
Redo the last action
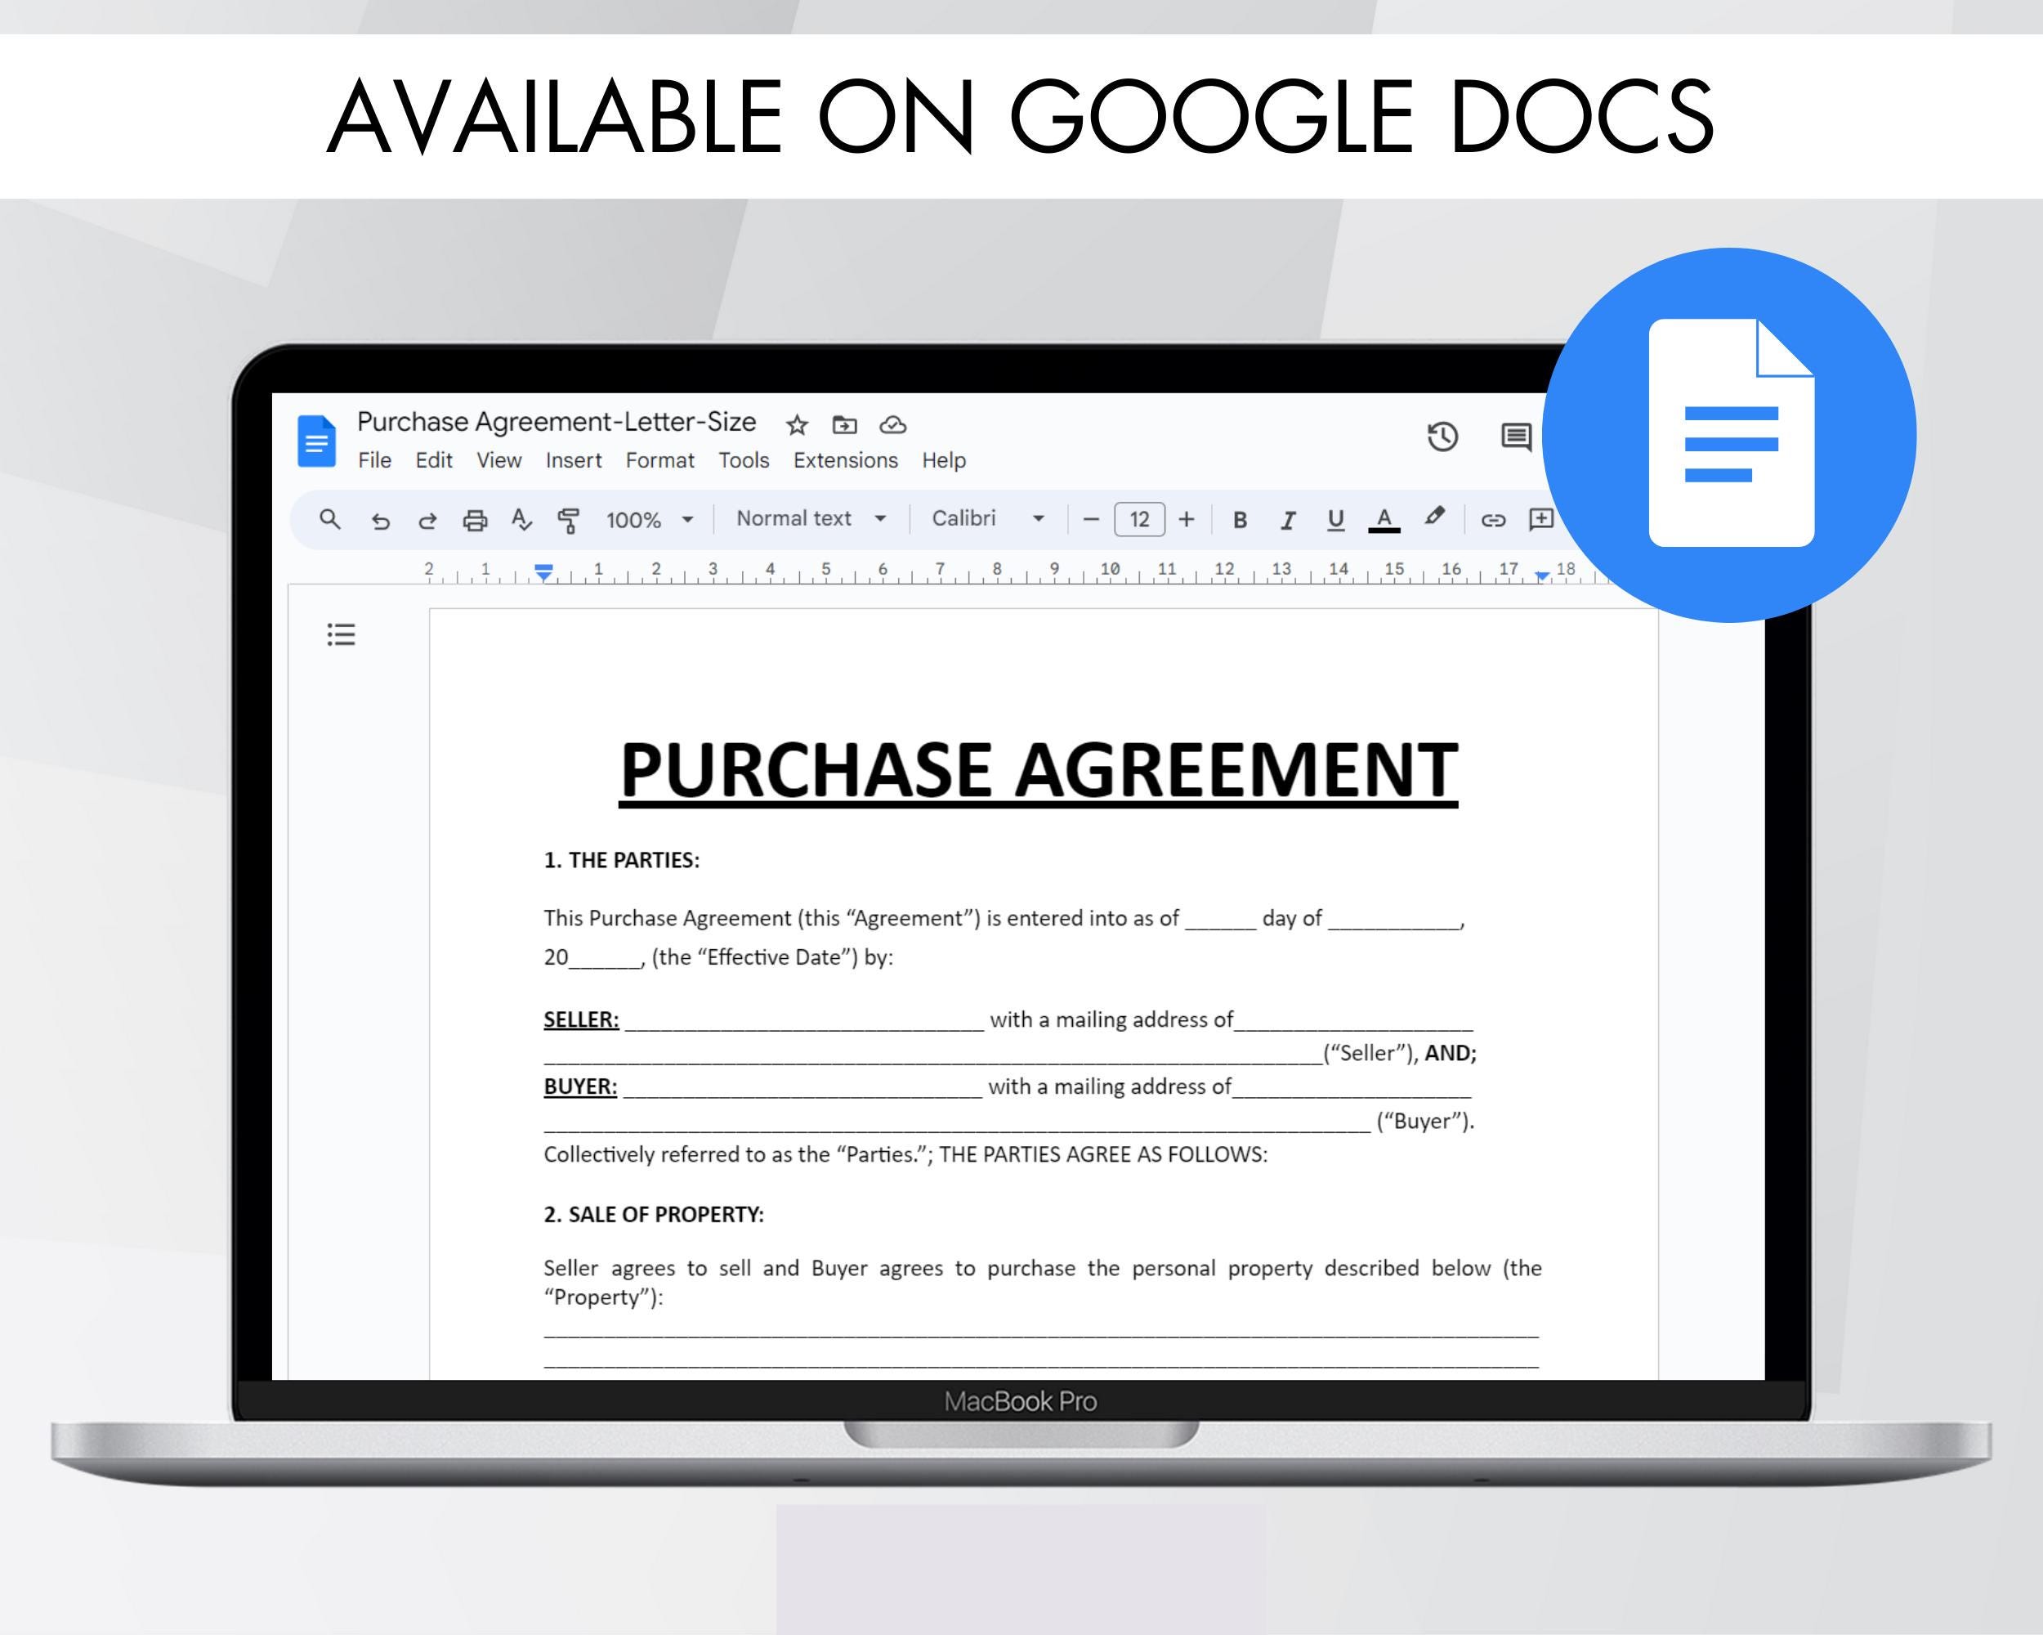click(427, 521)
